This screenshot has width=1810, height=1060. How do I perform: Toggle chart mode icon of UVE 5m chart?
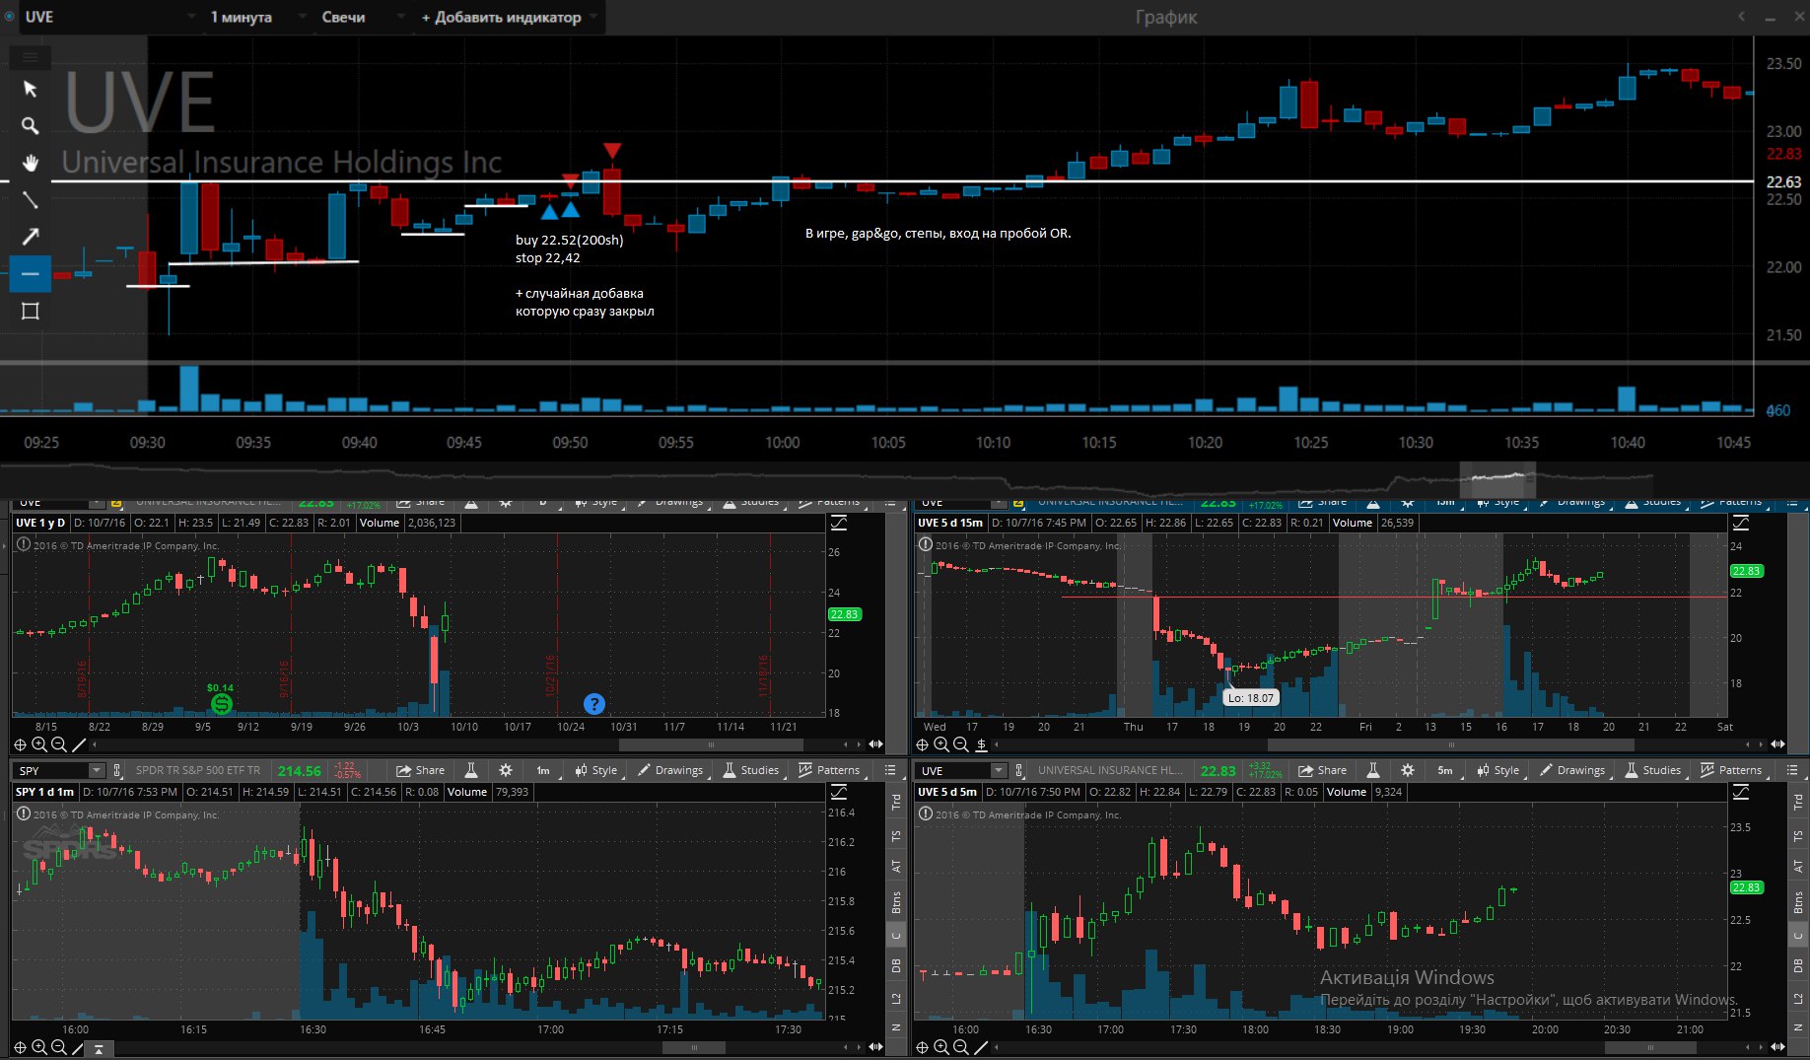point(1741,792)
